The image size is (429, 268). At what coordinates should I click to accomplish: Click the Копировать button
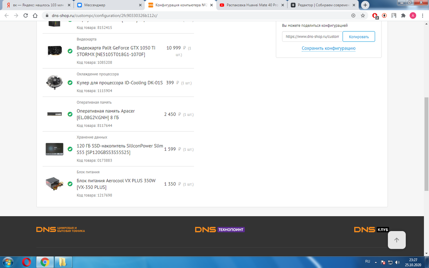pyautogui.click(x=359, y=36)
